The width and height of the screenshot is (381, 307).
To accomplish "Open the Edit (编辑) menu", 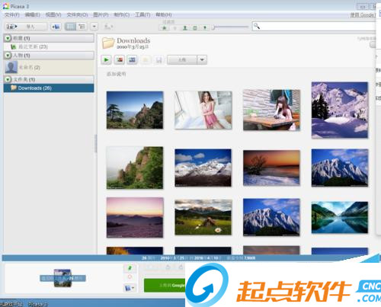I will [33, 14].
